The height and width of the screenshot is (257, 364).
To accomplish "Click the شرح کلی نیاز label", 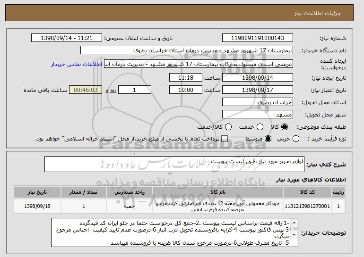I will click(x=326, y=165).
